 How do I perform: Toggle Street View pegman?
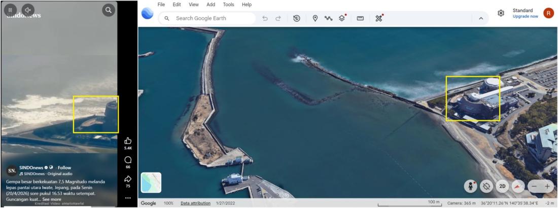click(470, 186)
